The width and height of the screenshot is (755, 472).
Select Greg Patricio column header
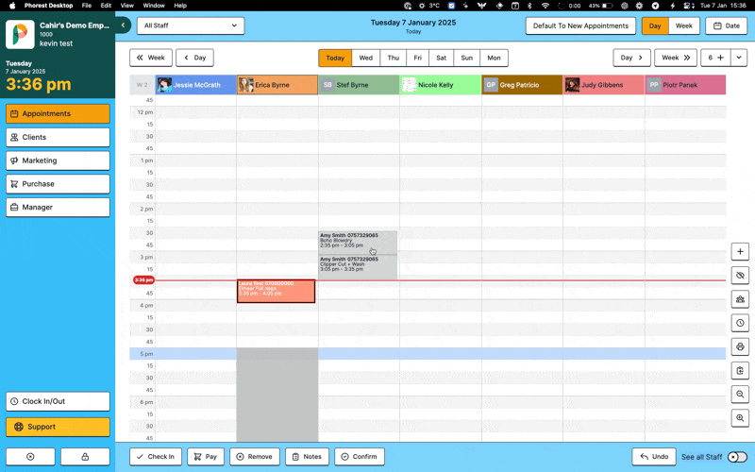(522, 85)
